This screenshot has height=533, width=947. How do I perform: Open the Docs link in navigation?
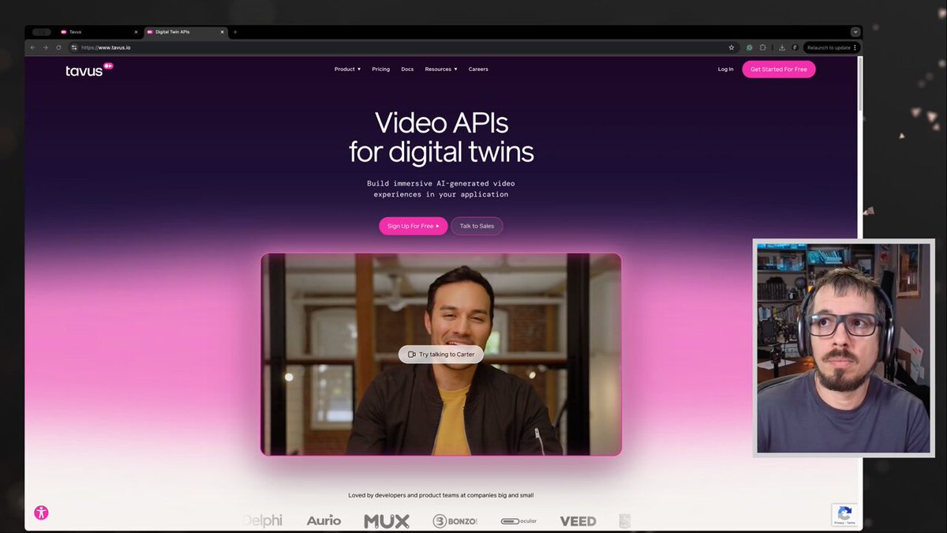click(x=407, y=69)
